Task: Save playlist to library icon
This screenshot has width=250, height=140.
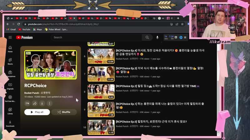Action: click(x=27, y=103)
